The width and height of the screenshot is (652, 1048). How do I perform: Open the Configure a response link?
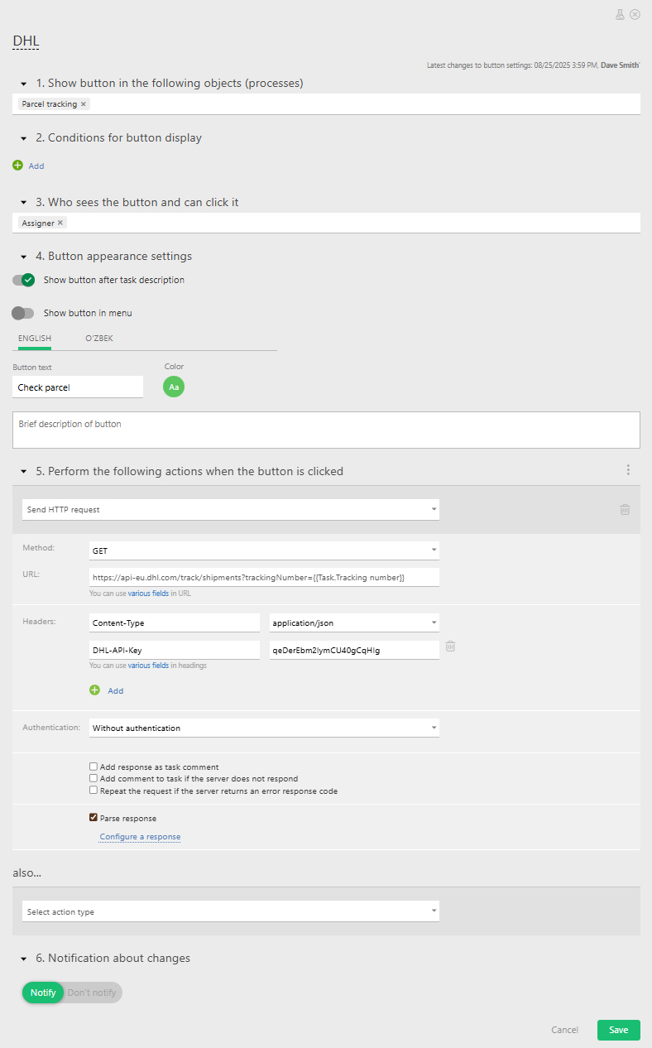pos(140,837)
